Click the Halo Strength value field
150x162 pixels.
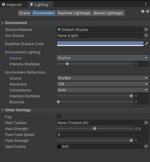[142, 129]
